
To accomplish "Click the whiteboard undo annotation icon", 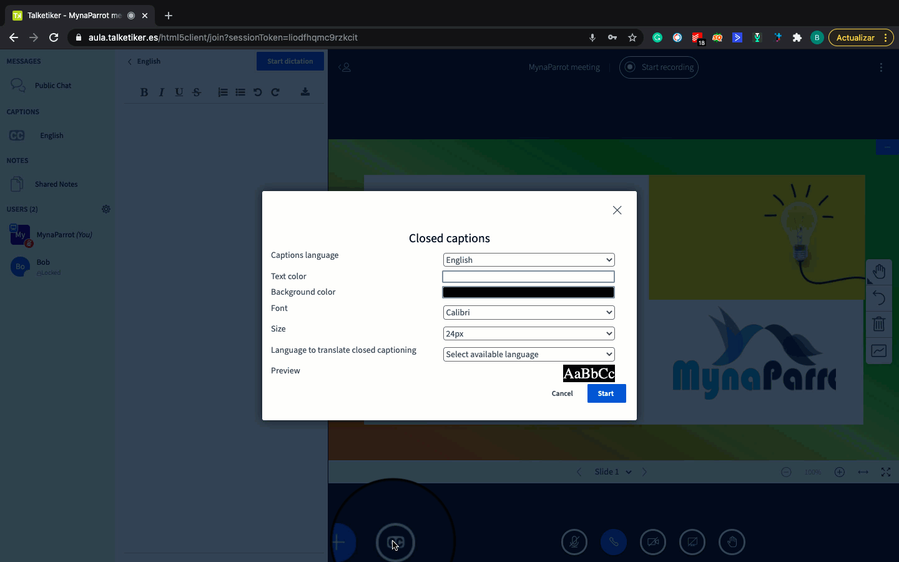I will click(x=879, y=298).
